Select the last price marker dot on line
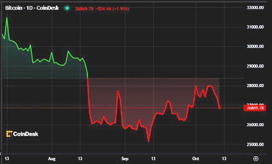 click(x=219, y=108)
